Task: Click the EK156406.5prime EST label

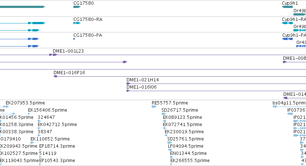Action: 47,110
